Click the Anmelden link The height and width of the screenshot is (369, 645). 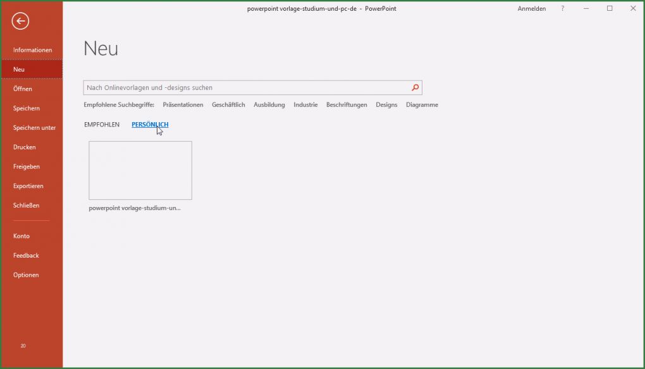coord(531,8)
